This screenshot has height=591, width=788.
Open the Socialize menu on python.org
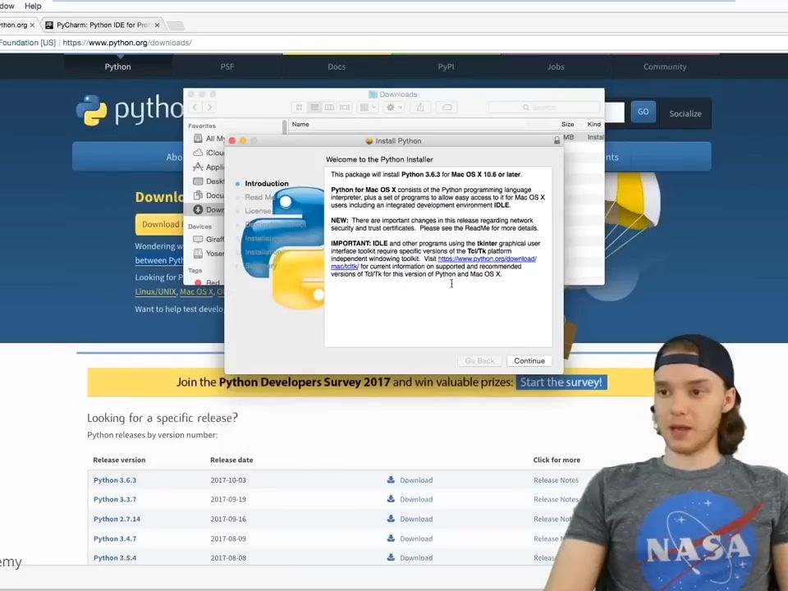click(x=685, y=113)
